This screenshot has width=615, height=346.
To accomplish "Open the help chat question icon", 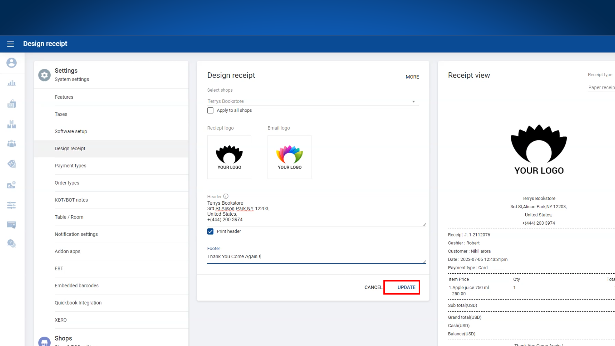I will click(x=12, y=243).
